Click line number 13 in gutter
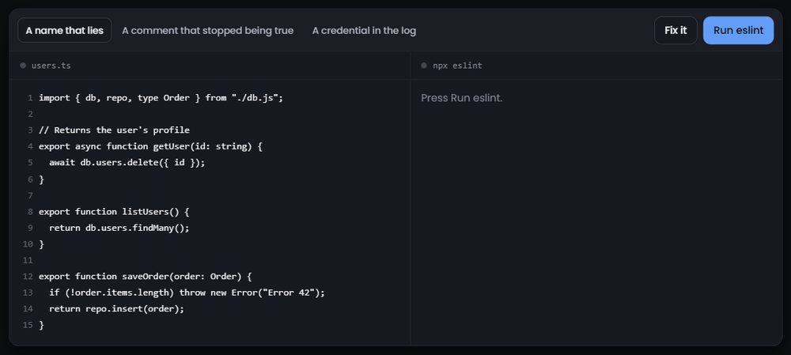 pyautogui.click(x=28, y=293)
